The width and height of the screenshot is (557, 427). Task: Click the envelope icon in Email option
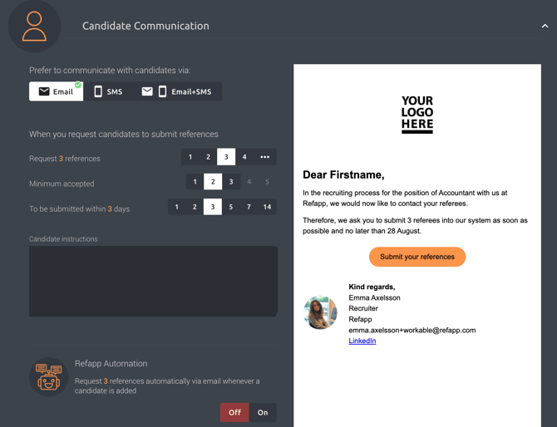click(44, 91)
